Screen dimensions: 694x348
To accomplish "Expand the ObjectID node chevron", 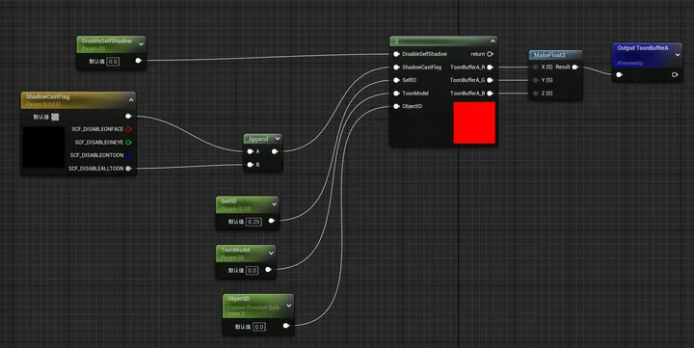I will click(289, 306).
